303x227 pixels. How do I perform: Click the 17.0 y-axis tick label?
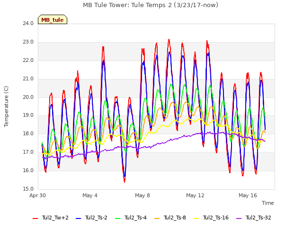pyautogui.click(x=28, y=152)
